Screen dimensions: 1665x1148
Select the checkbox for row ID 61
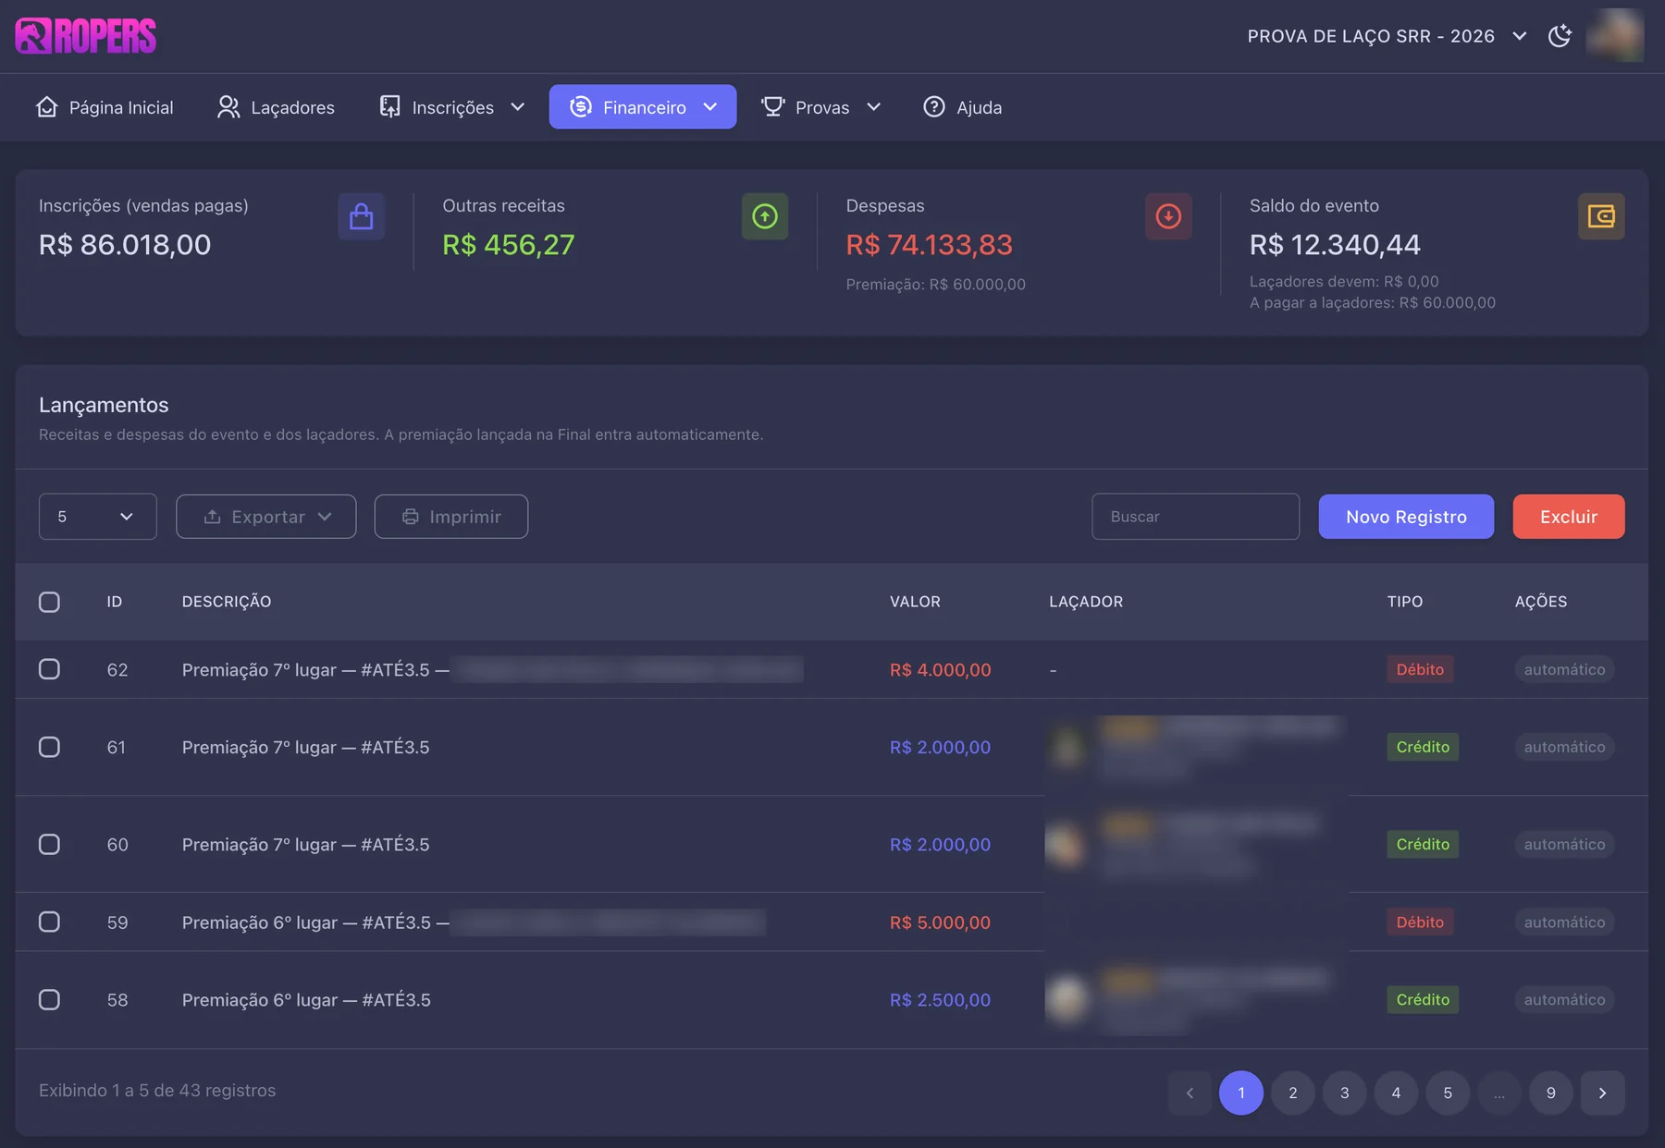(x=50, y=747)
